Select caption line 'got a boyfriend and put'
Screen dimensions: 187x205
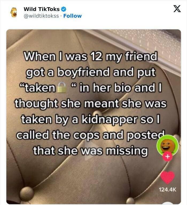point(91,72)
